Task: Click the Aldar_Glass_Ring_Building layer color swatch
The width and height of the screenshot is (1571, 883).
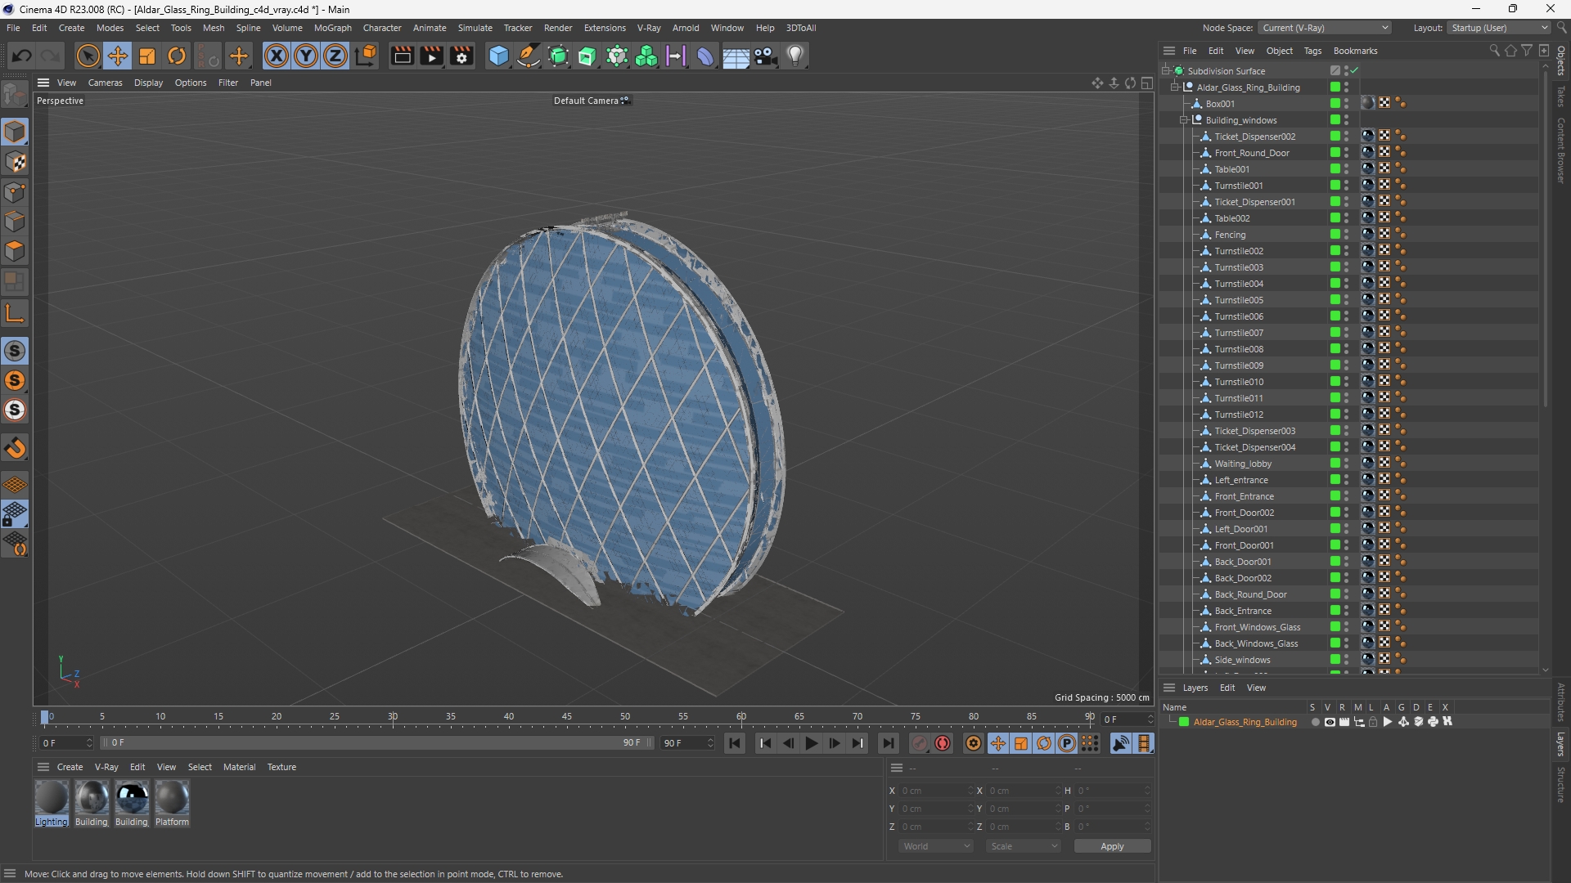Action: tap(1184, 722)
